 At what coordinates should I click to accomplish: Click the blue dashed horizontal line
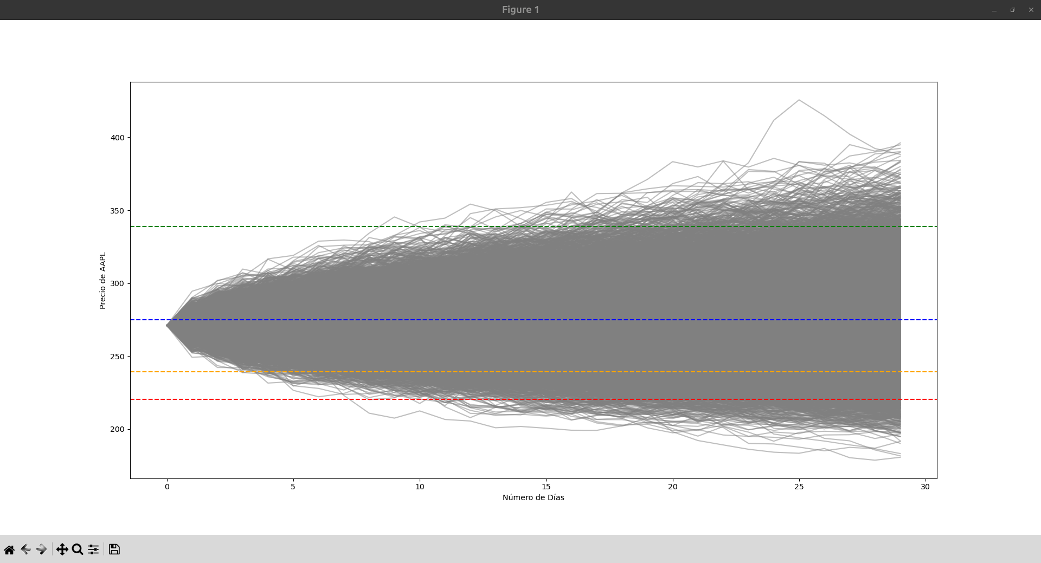[919, 320]
